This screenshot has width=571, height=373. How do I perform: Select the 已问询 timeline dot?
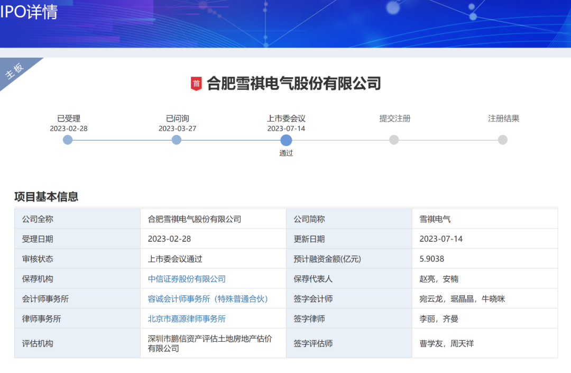pos(177,140)
